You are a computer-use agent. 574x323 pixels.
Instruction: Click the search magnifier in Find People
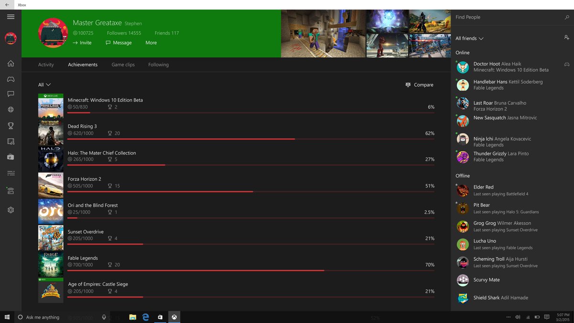[x=567, y=17]
